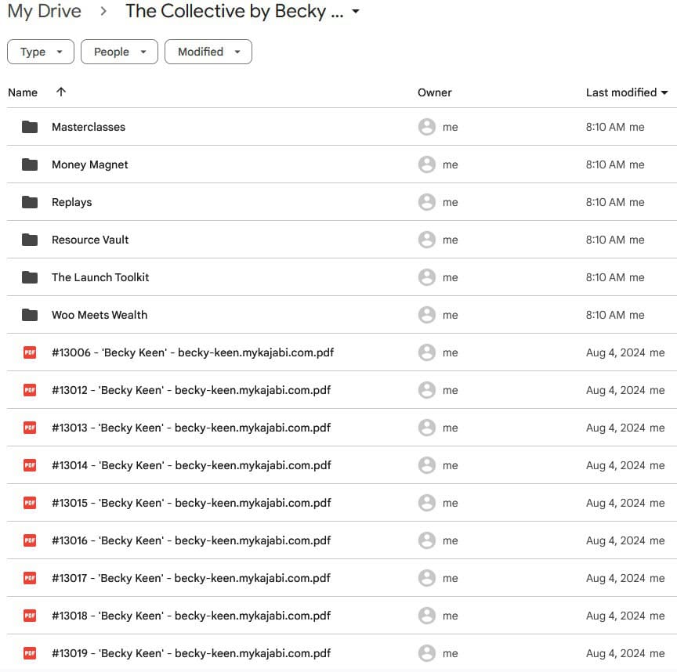Click the Resource Vault folder icon
The width and height of the screenshot is (677, 672).
[30, 240]
